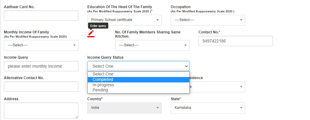The image size is (310, 120).
Task: Expand the Occupation dropdown
Action: tap(208, 20)
